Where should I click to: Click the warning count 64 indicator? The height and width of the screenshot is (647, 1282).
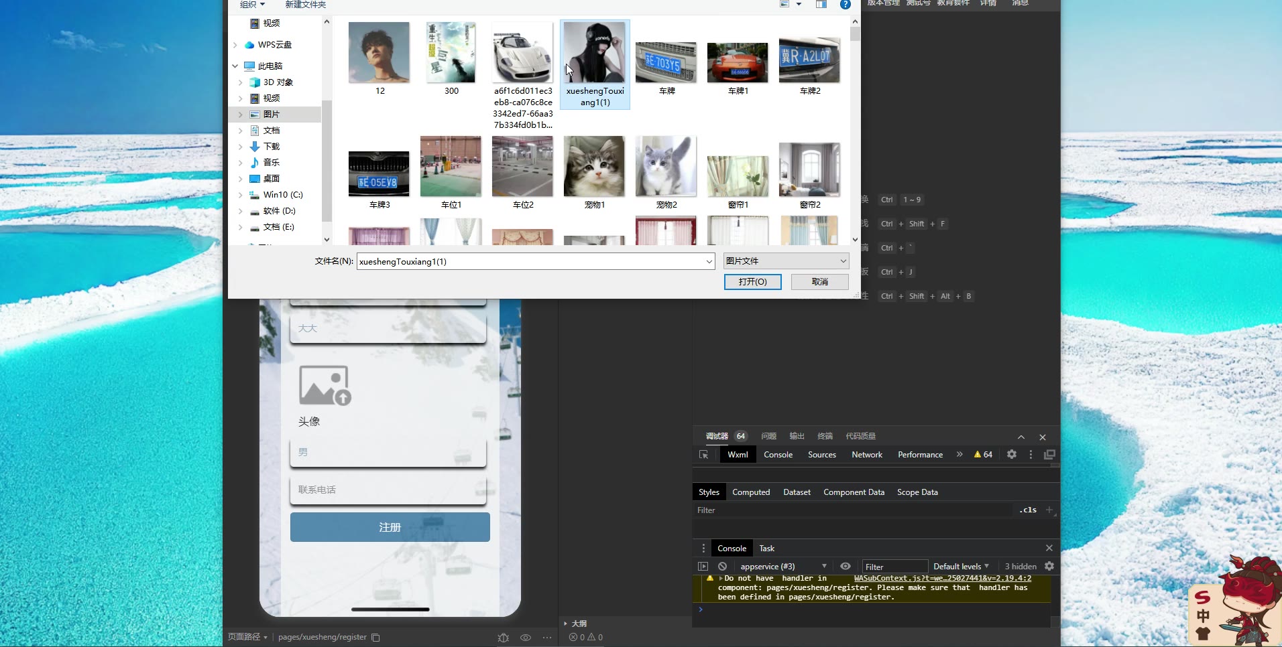pos(983,455)
